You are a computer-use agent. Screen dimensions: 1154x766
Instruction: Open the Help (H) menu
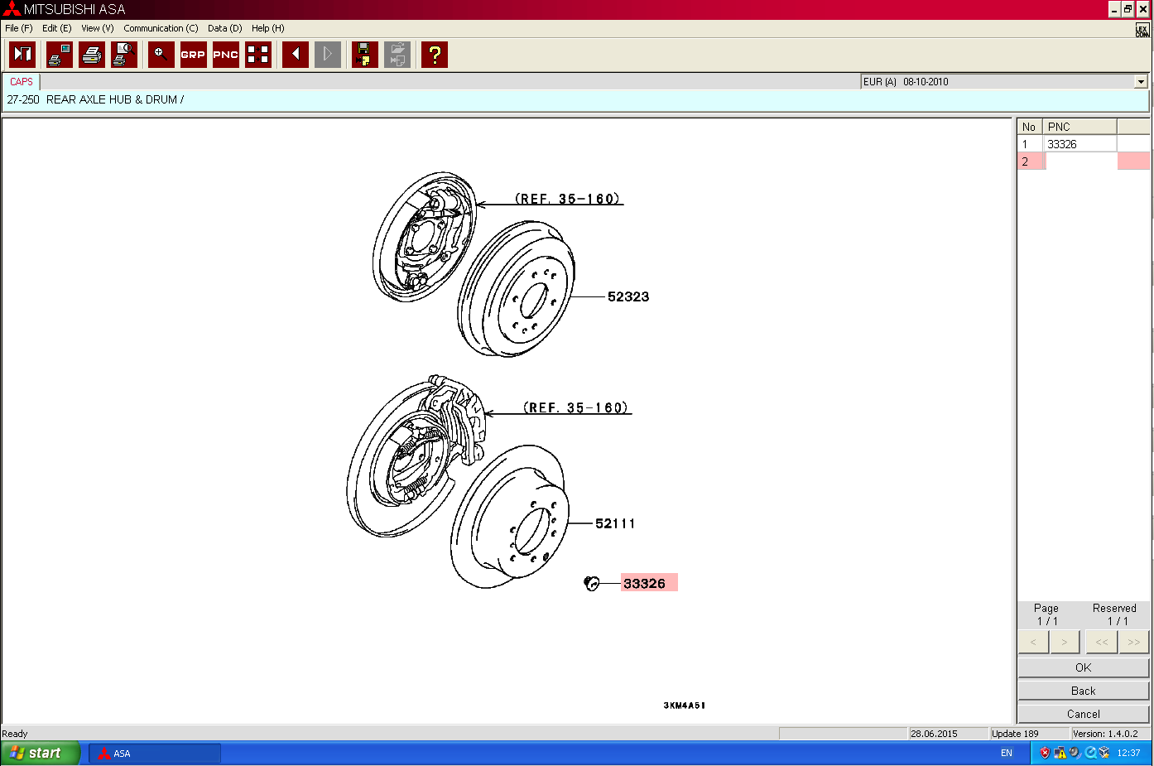pos(268,28)
